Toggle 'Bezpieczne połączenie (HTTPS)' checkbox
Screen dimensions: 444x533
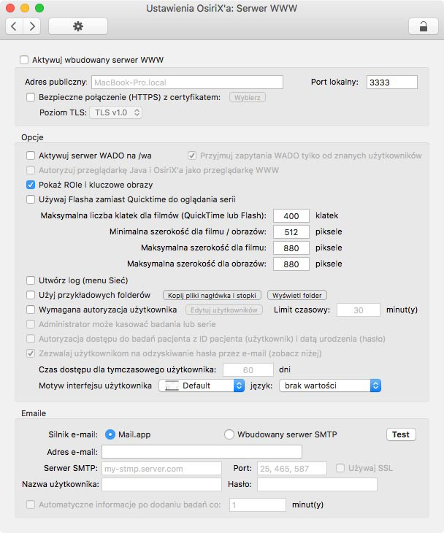[x=31, y=97]
